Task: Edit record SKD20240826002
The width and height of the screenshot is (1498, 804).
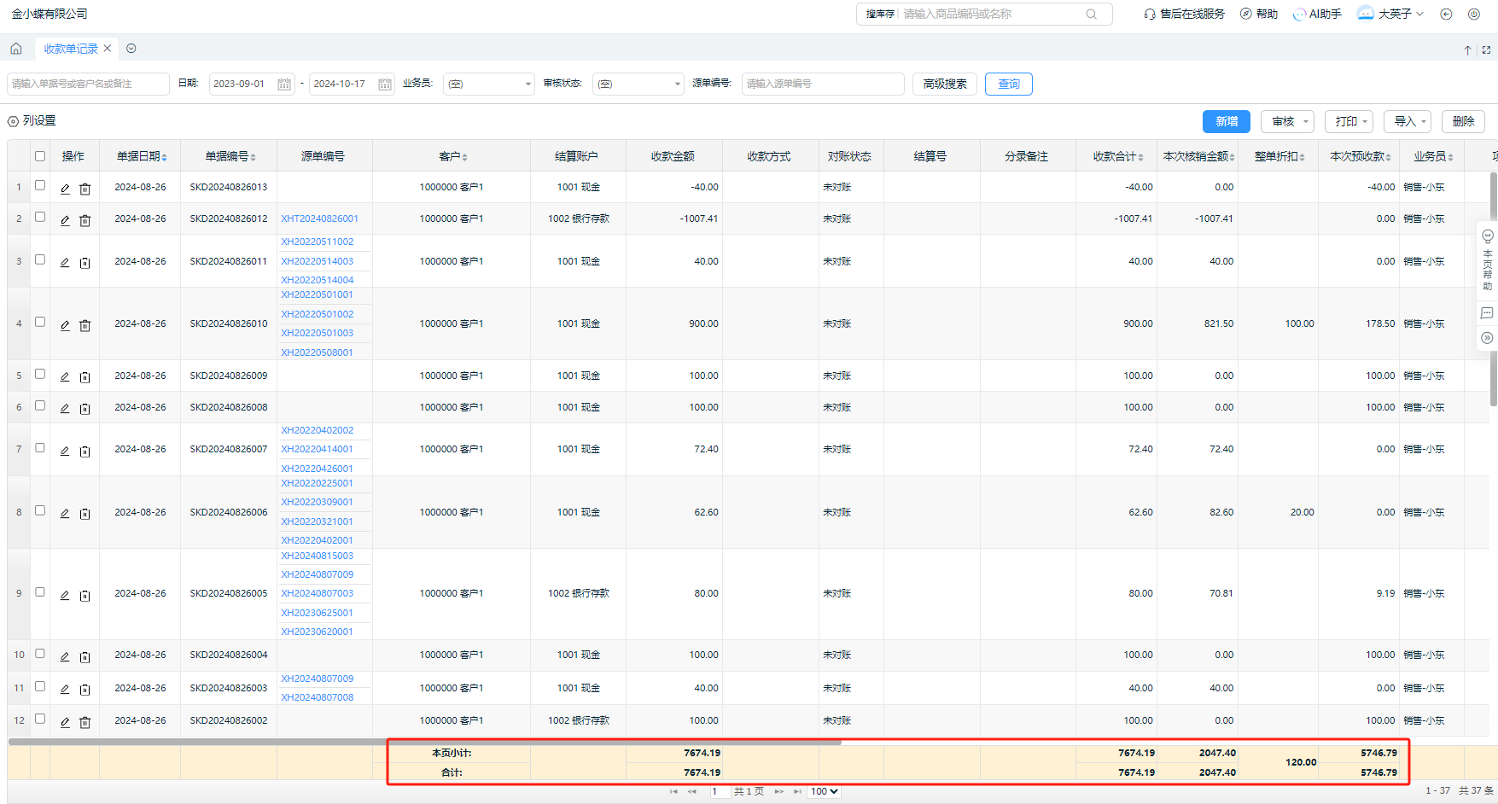Action: 65,722
